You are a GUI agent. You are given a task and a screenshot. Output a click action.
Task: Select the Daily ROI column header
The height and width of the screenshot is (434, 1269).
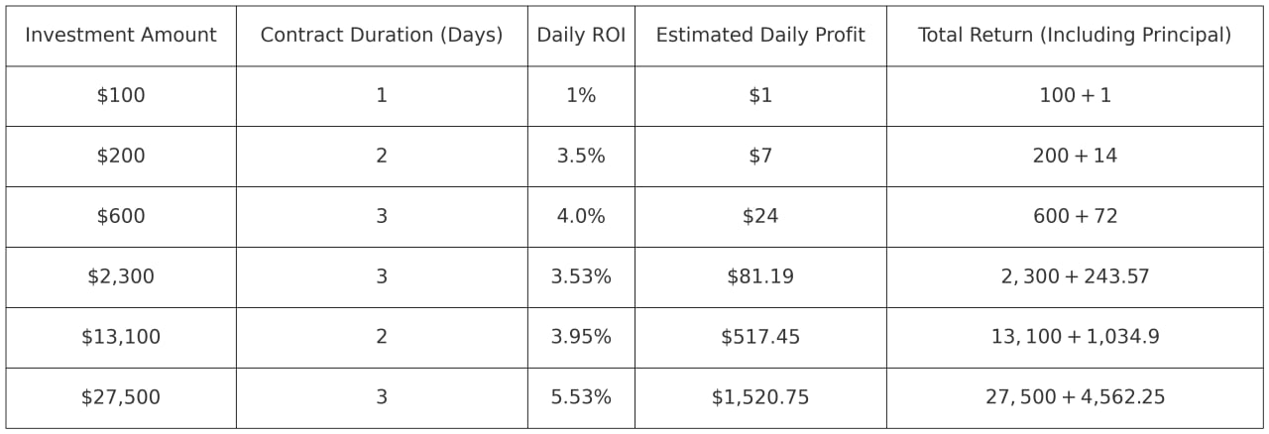coord(581,35)
